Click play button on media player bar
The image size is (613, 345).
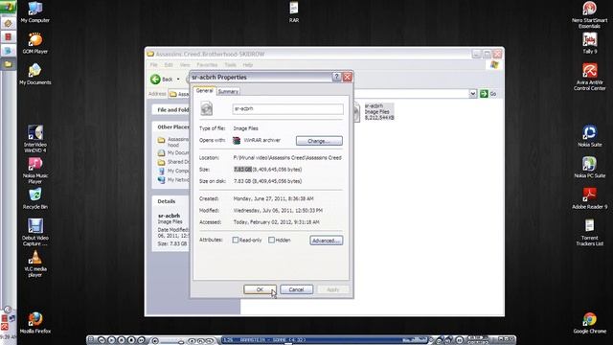(x=111, y=340)
